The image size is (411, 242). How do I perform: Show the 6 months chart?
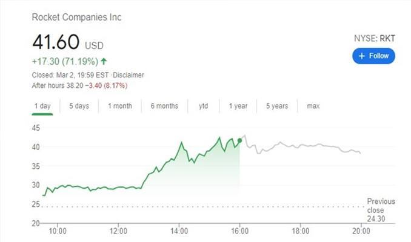point(164,106)
